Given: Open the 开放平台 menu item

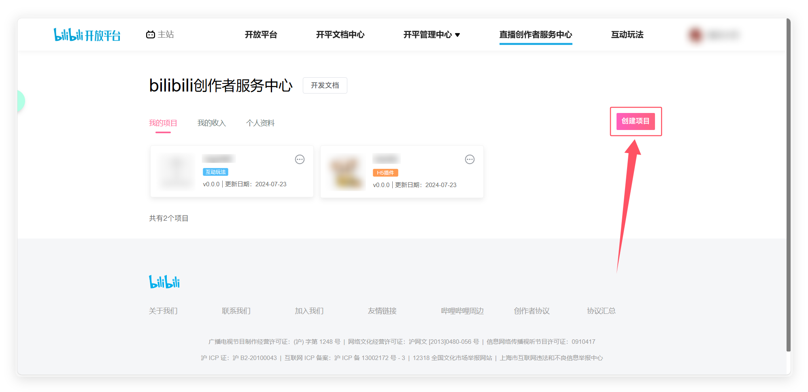Looking at the screenshot, I should click(x=261, y=34).
